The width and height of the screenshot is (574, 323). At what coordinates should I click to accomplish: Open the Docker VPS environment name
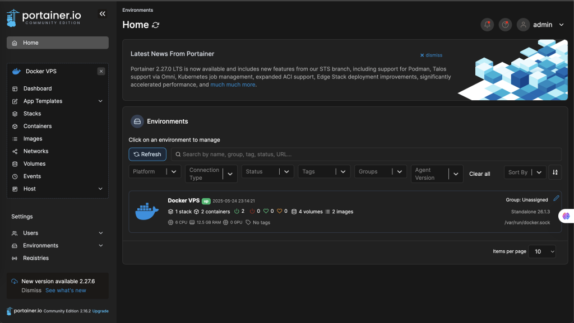click(x=183, y=200)
